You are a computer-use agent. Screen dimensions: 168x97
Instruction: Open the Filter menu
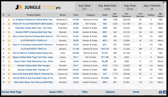[85, 92]
